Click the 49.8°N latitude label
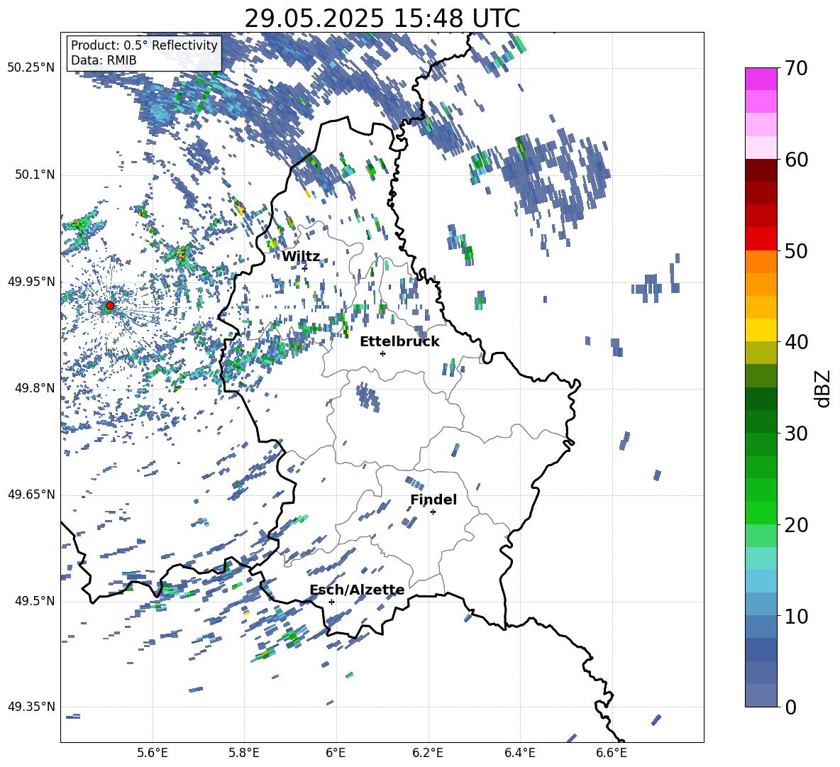 pyautogui.click(x=34, y=388)
